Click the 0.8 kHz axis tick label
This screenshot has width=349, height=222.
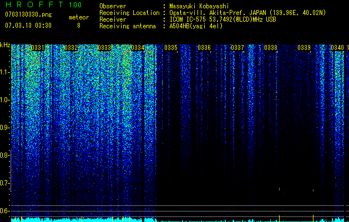click(4, 155)
